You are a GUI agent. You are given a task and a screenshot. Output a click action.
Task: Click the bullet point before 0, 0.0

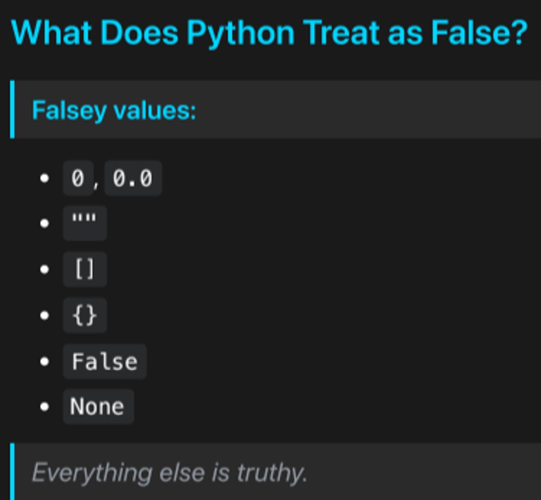(x=45, y=178)
